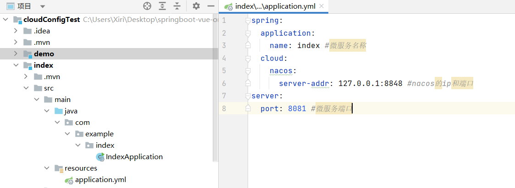Click the comment 微服务名称

(x=348, y=46)
